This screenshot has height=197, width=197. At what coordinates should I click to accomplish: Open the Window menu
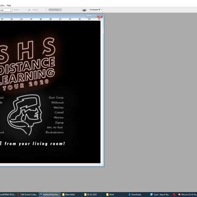(2, 5)
